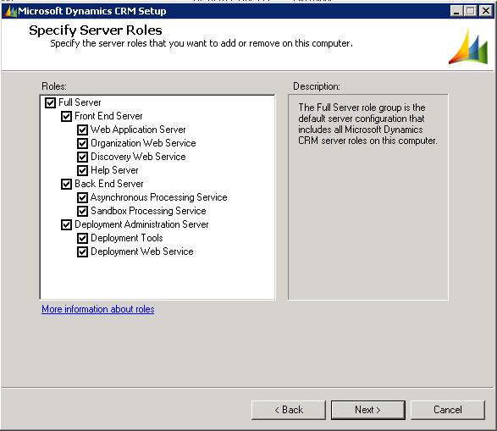Select the Deployment Tools label
Viewport: 497px width, 431px height.
pyautogui.click(x=127, y=238)
